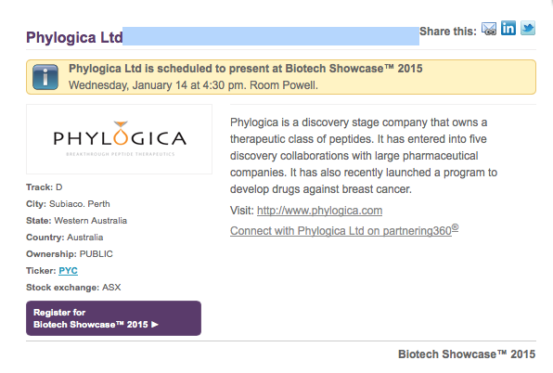Share on LinkedIn icon
This screenshot has height=373, width=553.
point(508,28)
